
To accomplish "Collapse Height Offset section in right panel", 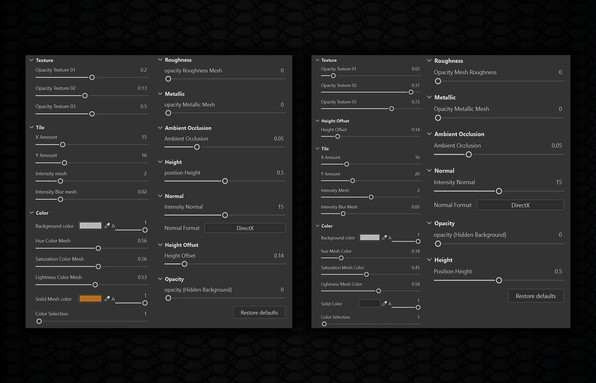I will pos(317,121).
